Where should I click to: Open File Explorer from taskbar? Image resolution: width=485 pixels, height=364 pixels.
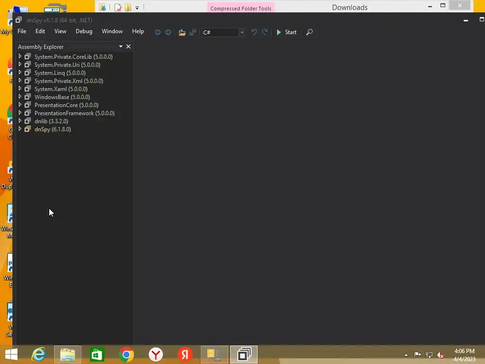click(68, 355)
